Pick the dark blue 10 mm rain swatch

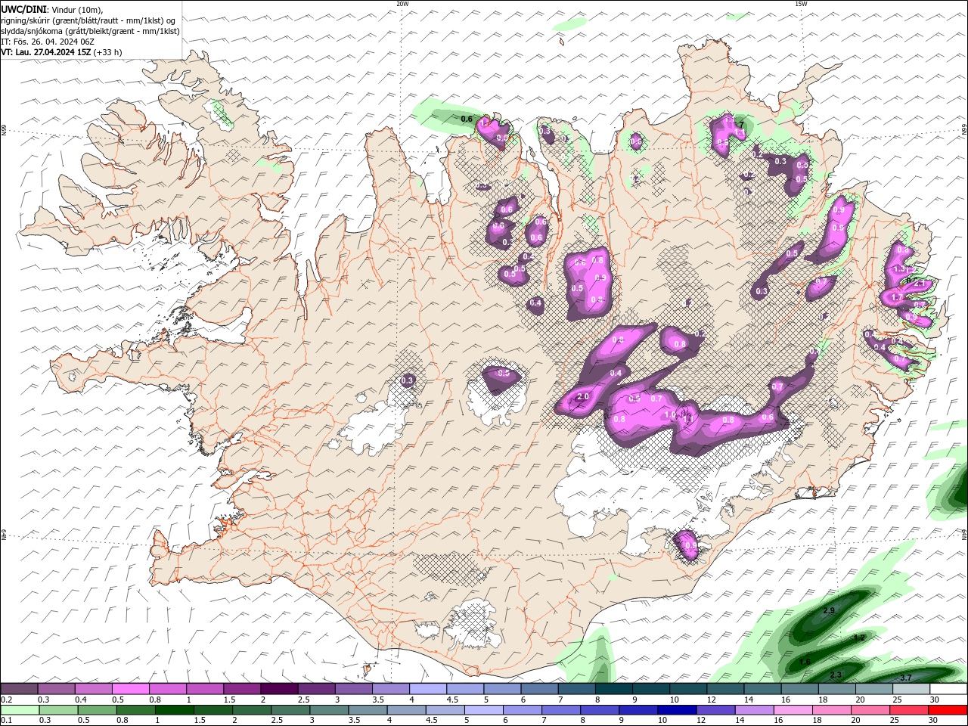tap(675, 709)
